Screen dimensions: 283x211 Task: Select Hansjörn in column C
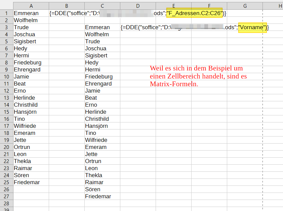coord(96,126)
